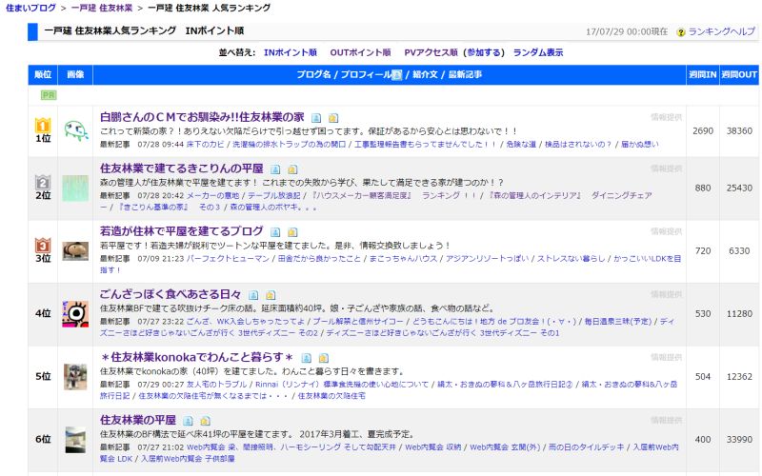The image size is (762, 476).
Task: Click weekly IN value 504
Action: 703,377
